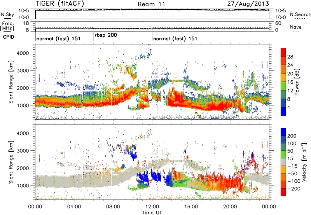Click the grey band of velocity colorbar
311x215 pixels.
click(283, 162)
